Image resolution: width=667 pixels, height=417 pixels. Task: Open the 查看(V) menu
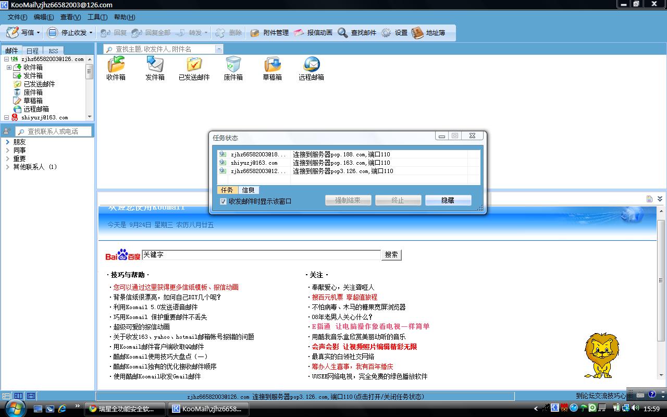[x=71, y=17]
